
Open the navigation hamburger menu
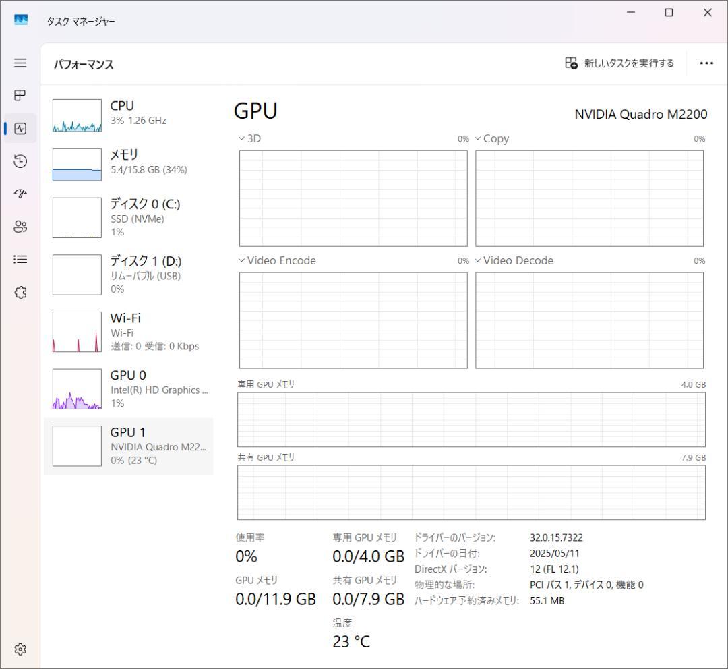20,63
